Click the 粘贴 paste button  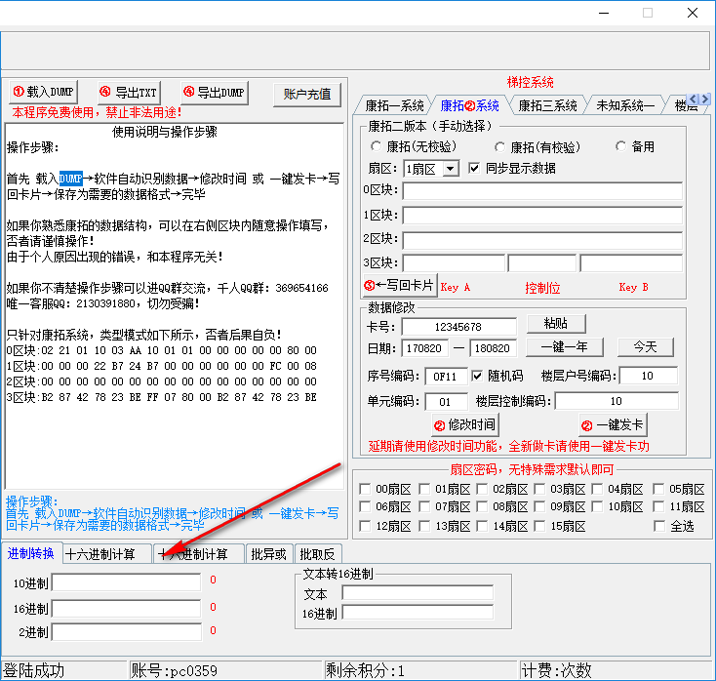556,324
